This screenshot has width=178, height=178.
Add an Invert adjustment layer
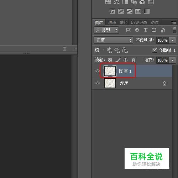[112, 11]
